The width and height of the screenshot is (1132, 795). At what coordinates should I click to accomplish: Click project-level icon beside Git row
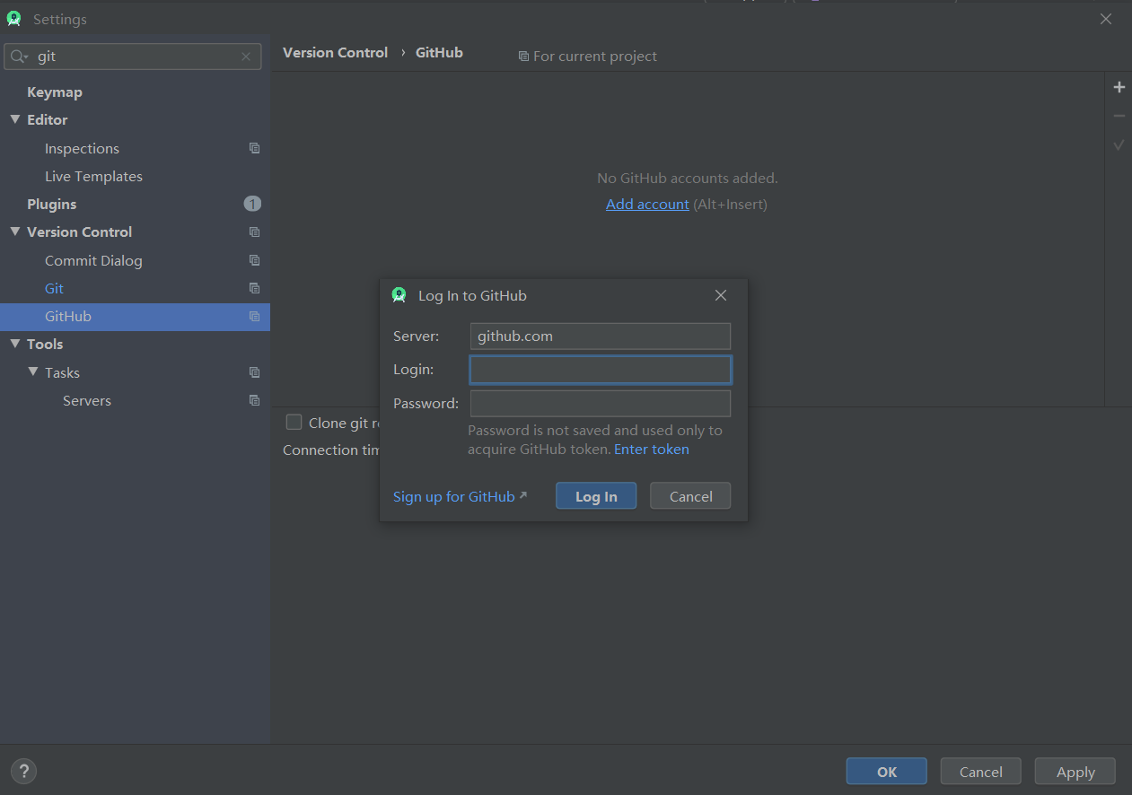254,288
